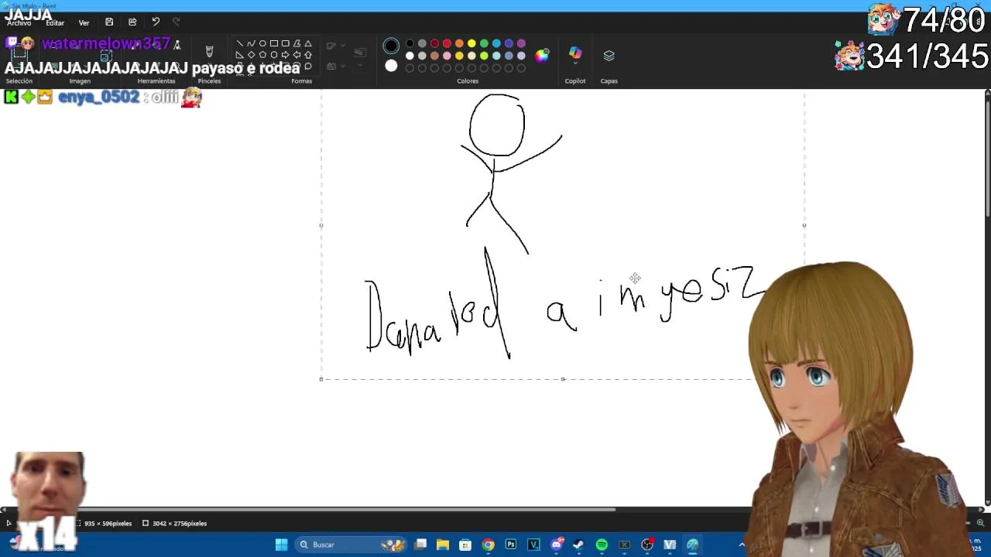
Task: Click the Buscar taskbar search box
Action: point(352,545)
